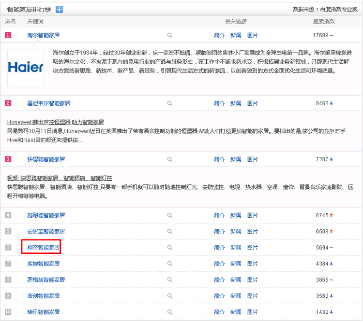Click 简介 in the 索博智能家居 row

point(219,263)
